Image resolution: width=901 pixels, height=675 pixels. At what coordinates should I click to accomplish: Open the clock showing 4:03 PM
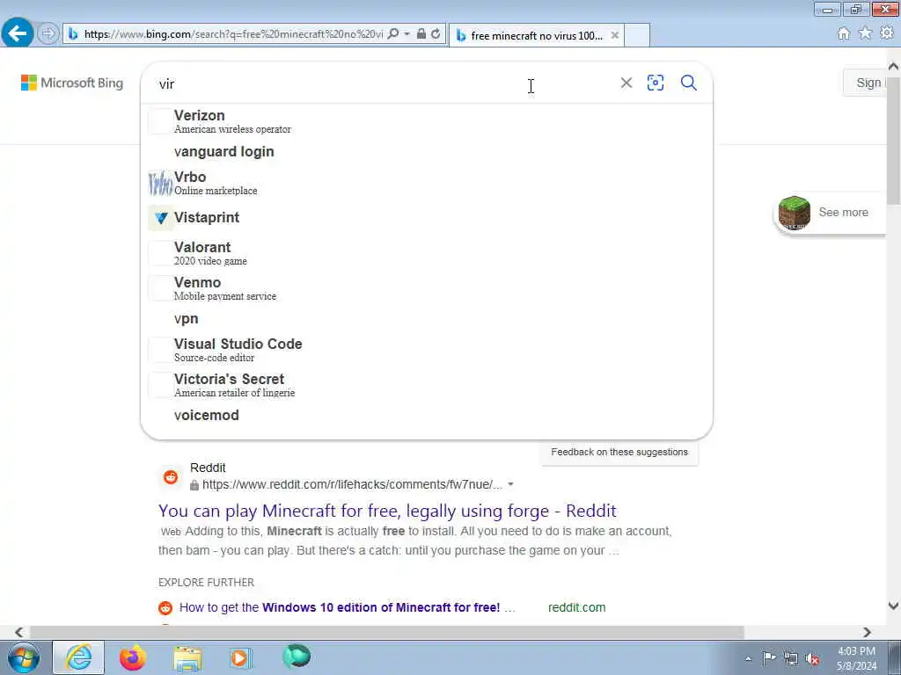pyautogui.click(x=856, y=658)
